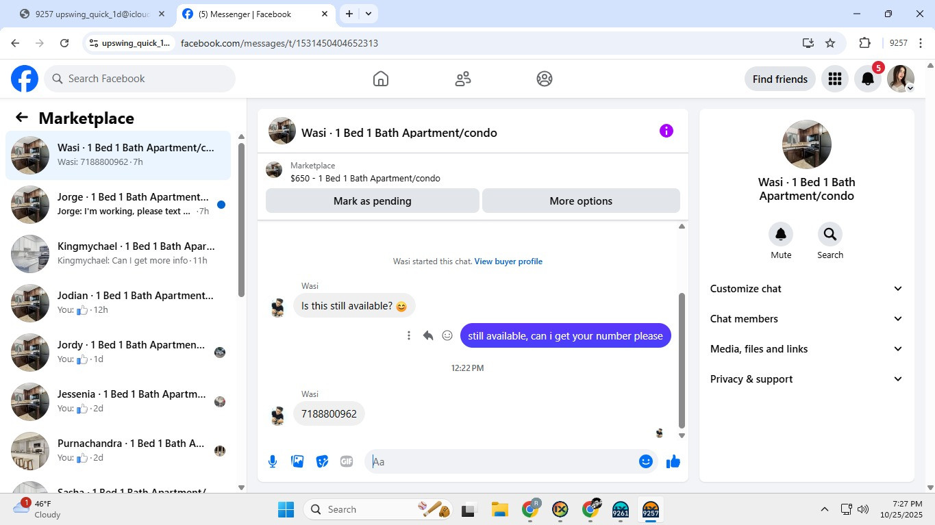Send a thumbs-up like
935x525 pixels.
(673, 461)
